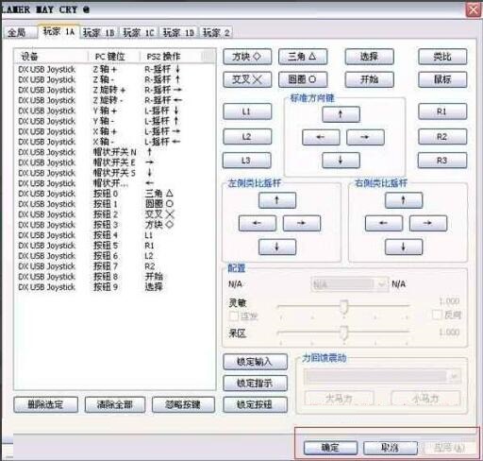
Task: Open the 玩家 1D tab
Action: click(x=178, y=32)
